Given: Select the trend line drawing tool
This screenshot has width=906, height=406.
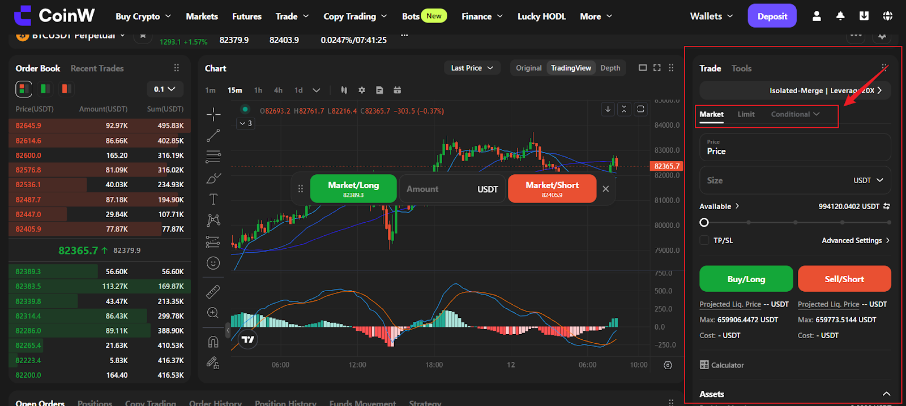Looking at the screenshot, I should 213,135.
